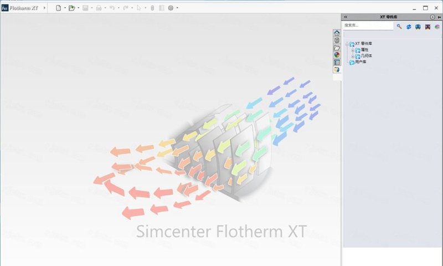Open the Design Library box tab icon
Image resolution: width=443 pixels, height=266 pixels.
click(x=337, y=40)
